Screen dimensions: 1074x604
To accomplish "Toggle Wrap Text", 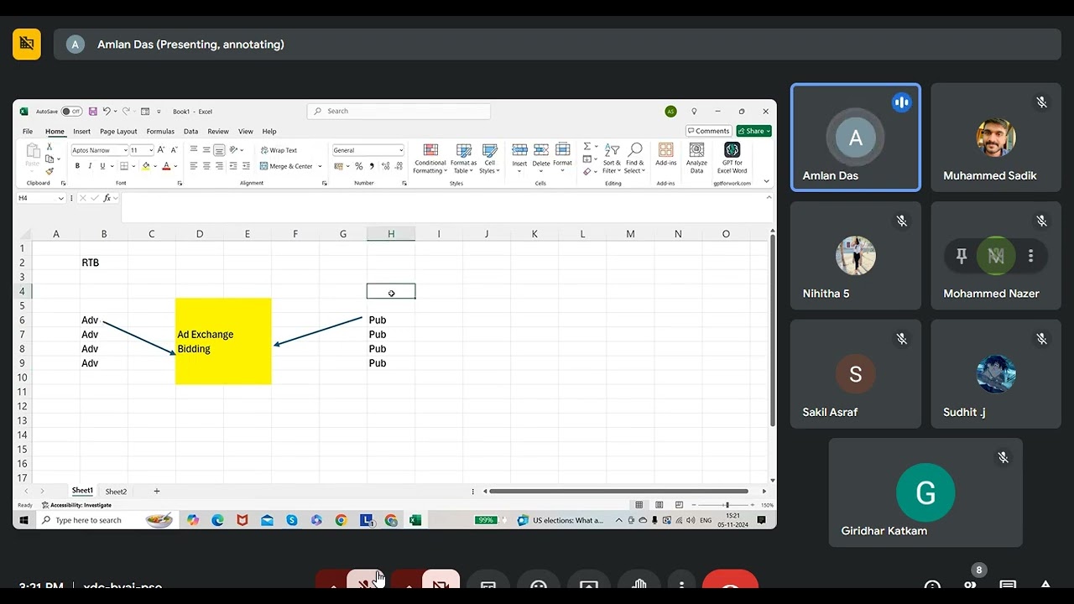I will (279, 150).
